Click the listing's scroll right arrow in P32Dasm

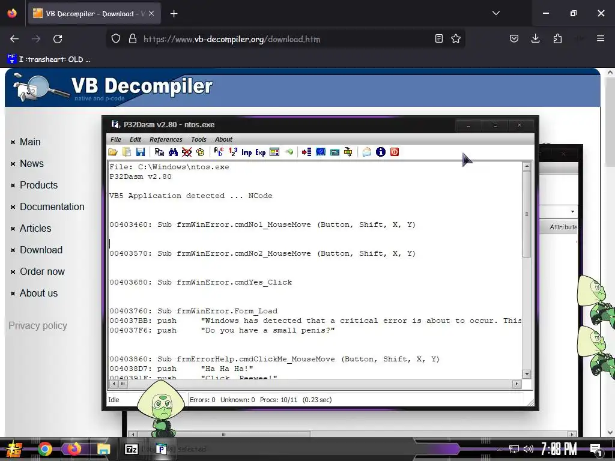pyautogui.click(x=517, y=384)
